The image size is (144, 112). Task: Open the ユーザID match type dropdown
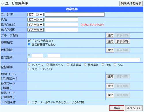[35, 14]
